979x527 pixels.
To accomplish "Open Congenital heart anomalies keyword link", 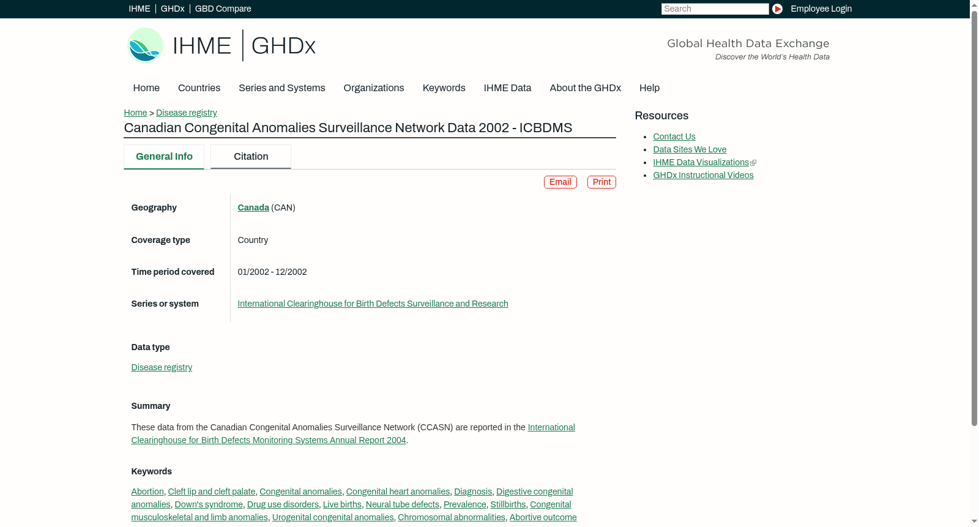I will [398, 492].
